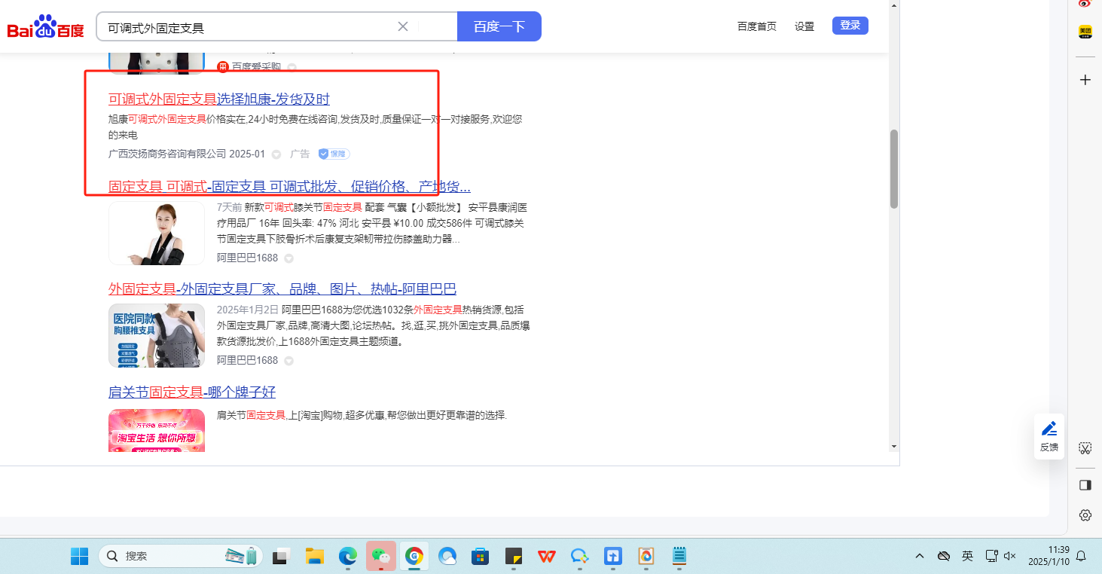Viewport: 1102px width, 574px height.
Task: Open WeChat from the taskbar
Action: tap(381, 557)
